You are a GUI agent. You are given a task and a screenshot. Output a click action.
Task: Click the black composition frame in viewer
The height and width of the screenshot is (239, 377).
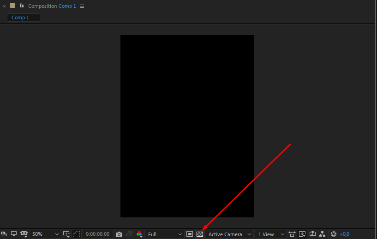click(187, 126)
